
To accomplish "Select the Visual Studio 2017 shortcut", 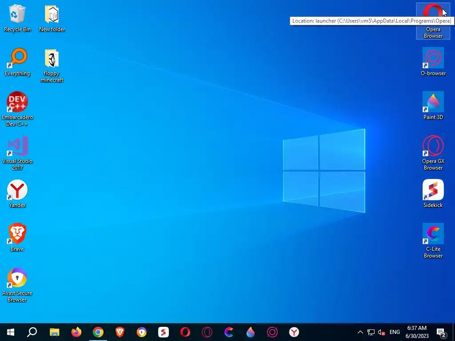I will click(x=17, y=153).
